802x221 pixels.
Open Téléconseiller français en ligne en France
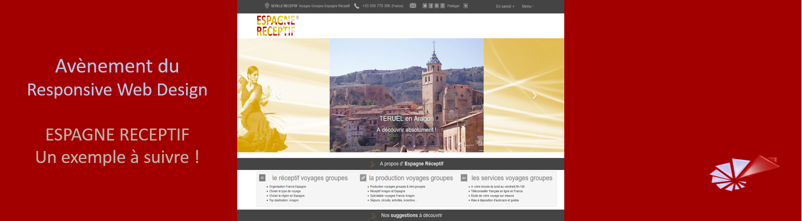(x=497, y=191)
